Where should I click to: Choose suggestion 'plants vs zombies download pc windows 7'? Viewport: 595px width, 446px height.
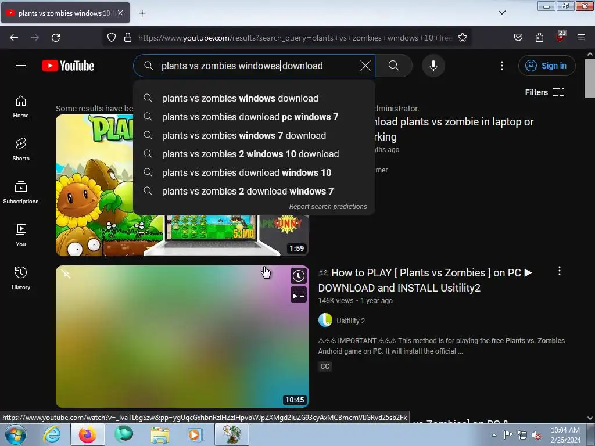click(255, 117)
